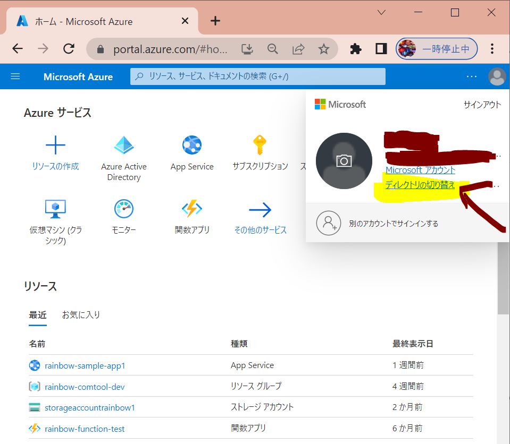Open rainbow-sample-app1 resource

coord(85,365)
